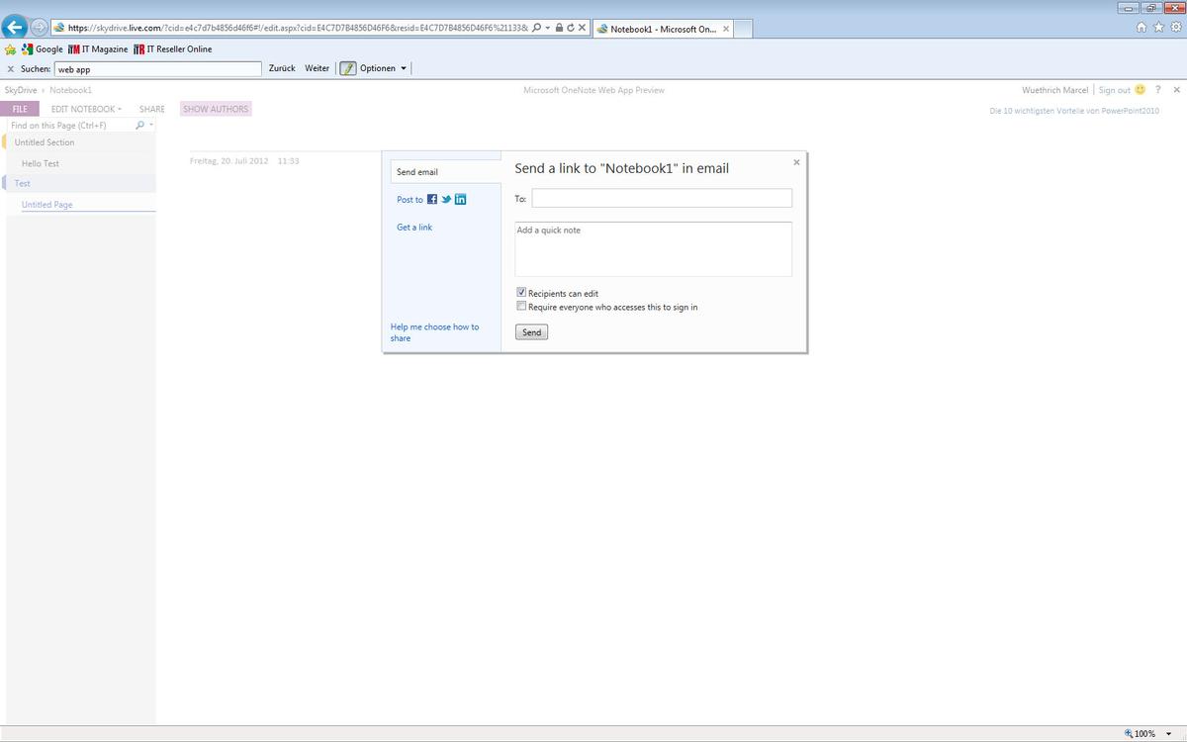Viewport: 1187px width, 742px height.
Task: Open the FILE tab
Action: [x=20, y=109]
